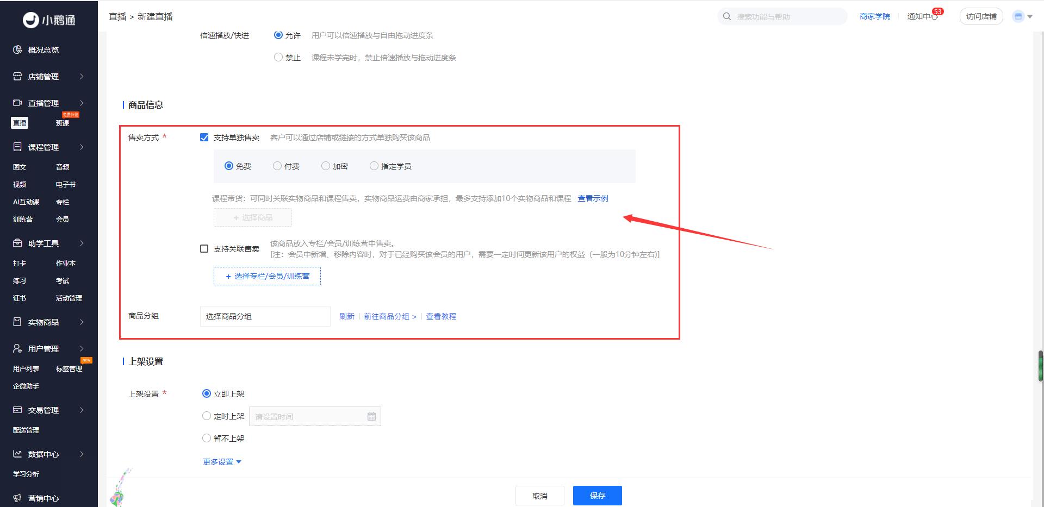Click the 课程管理 document icon

coord(17,147)
